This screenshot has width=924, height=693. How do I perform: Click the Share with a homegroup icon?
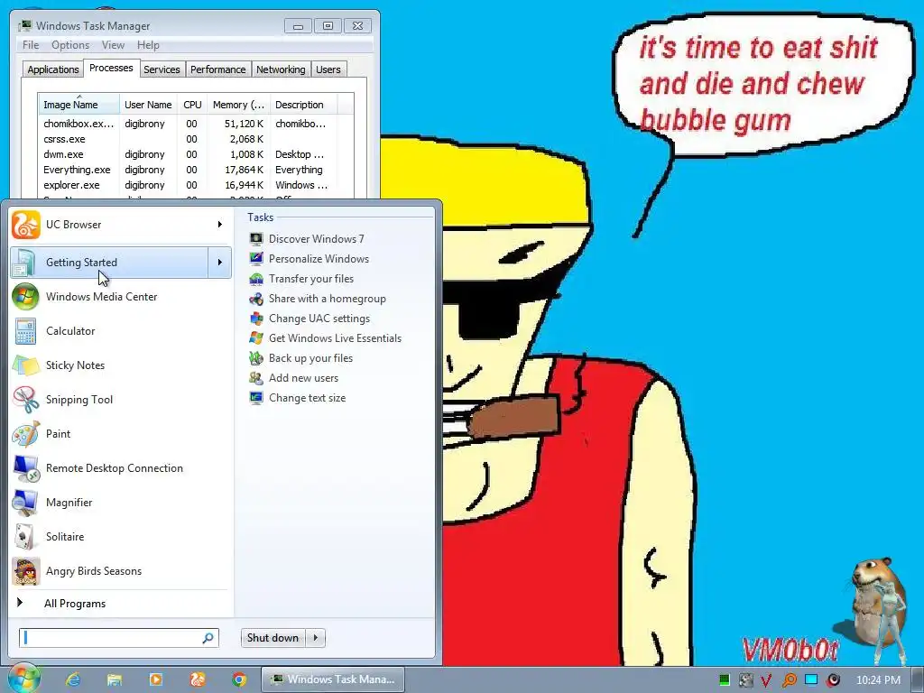click(x=255, y=299)
